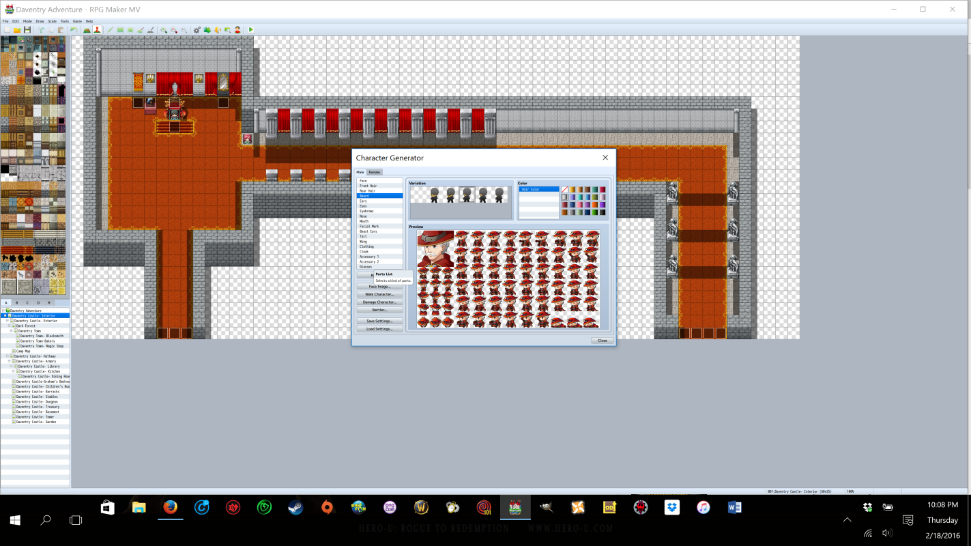Click the Paste clipboard icon
This screenshot has height=546, width=971.
click(61, 30)
